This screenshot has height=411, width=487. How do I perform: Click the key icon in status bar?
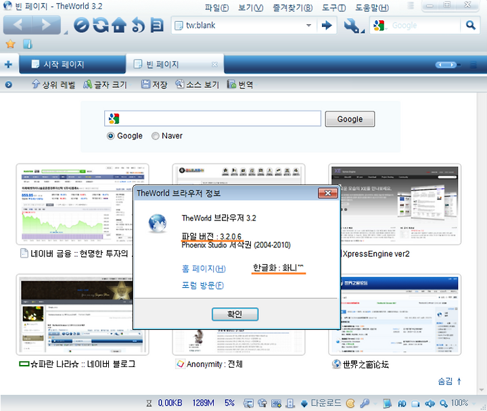[365, 404]
